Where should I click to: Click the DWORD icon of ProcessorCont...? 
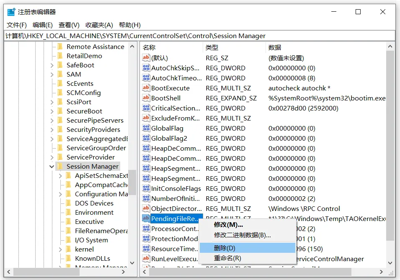[x=146, y=229]
